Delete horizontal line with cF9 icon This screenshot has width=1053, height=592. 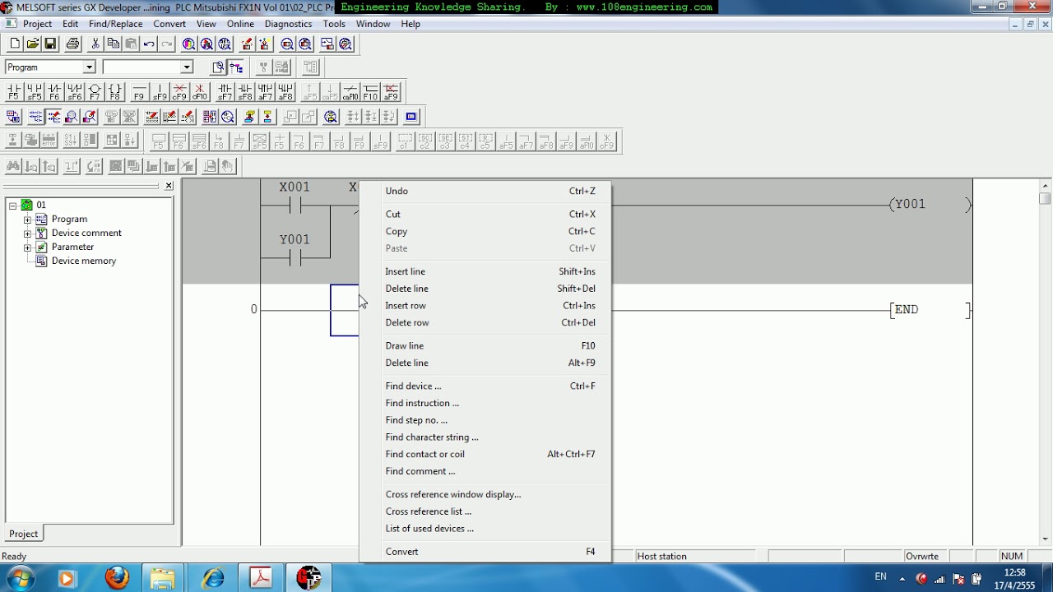tap(179, 91)
